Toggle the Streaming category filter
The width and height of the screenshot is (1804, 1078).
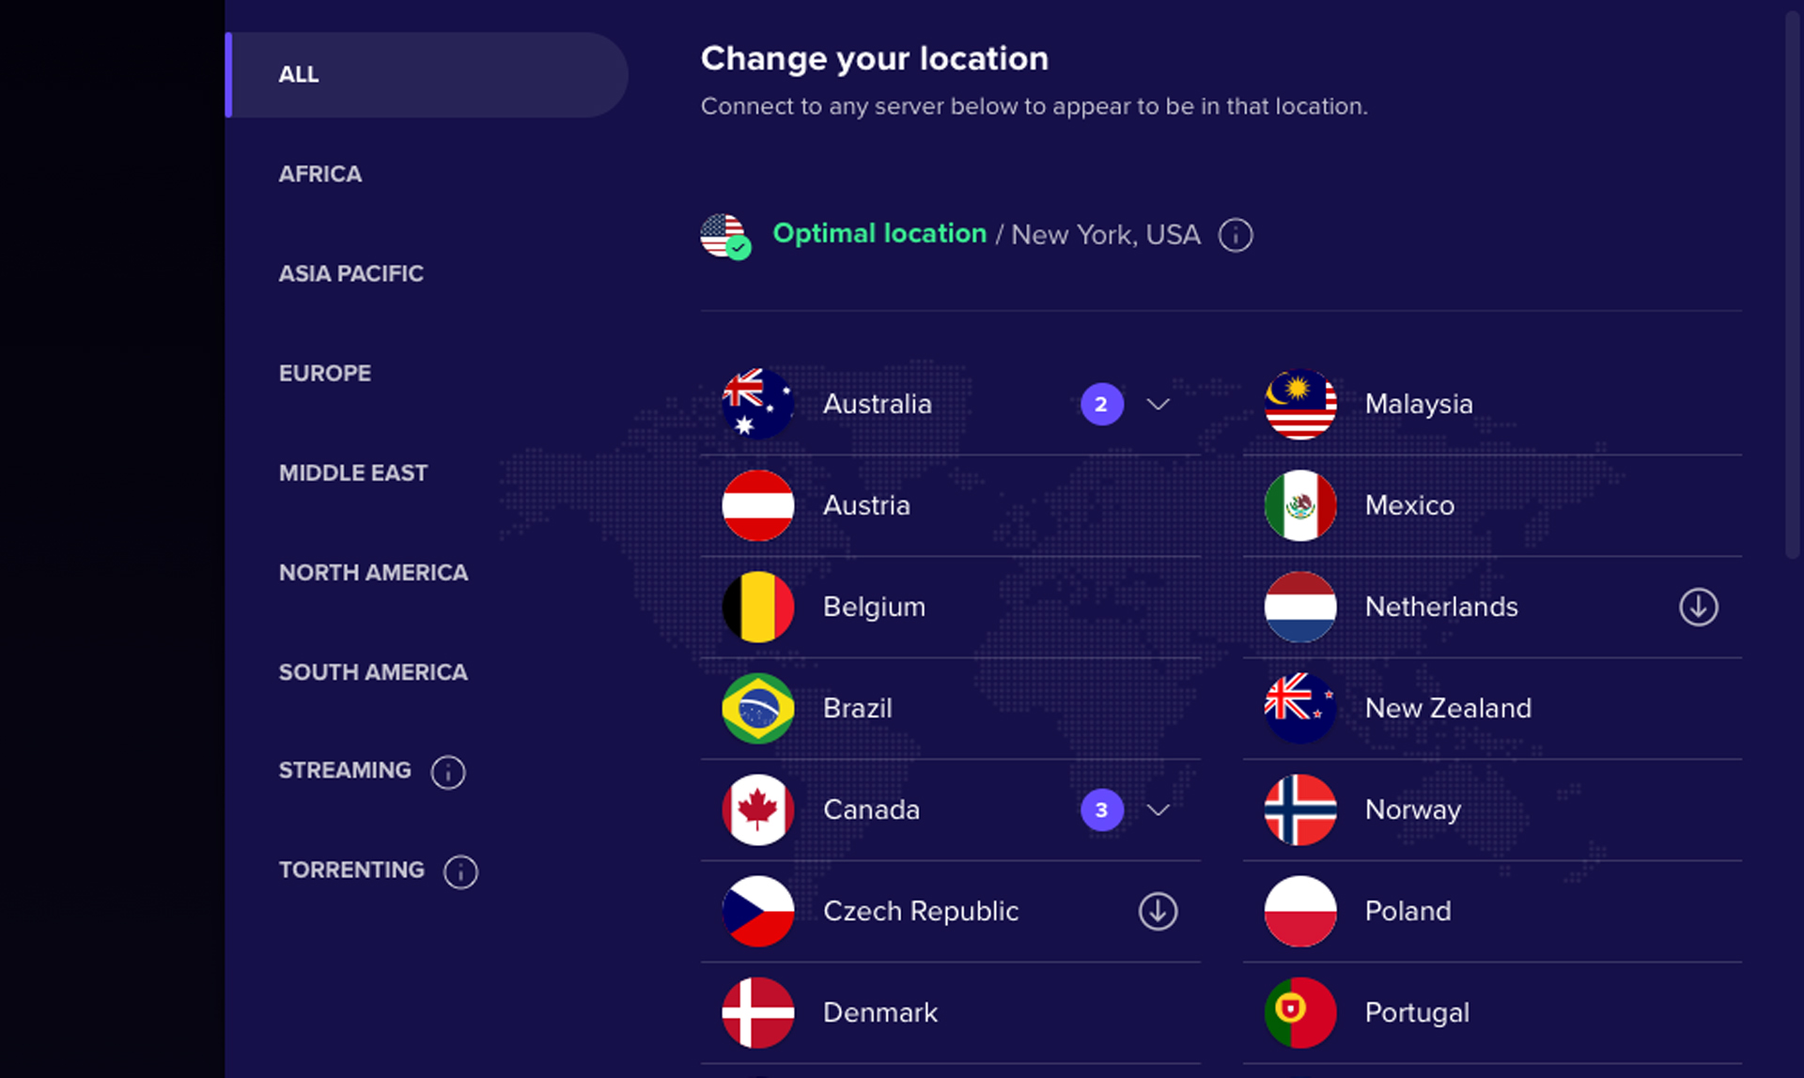tap(348, 770)
